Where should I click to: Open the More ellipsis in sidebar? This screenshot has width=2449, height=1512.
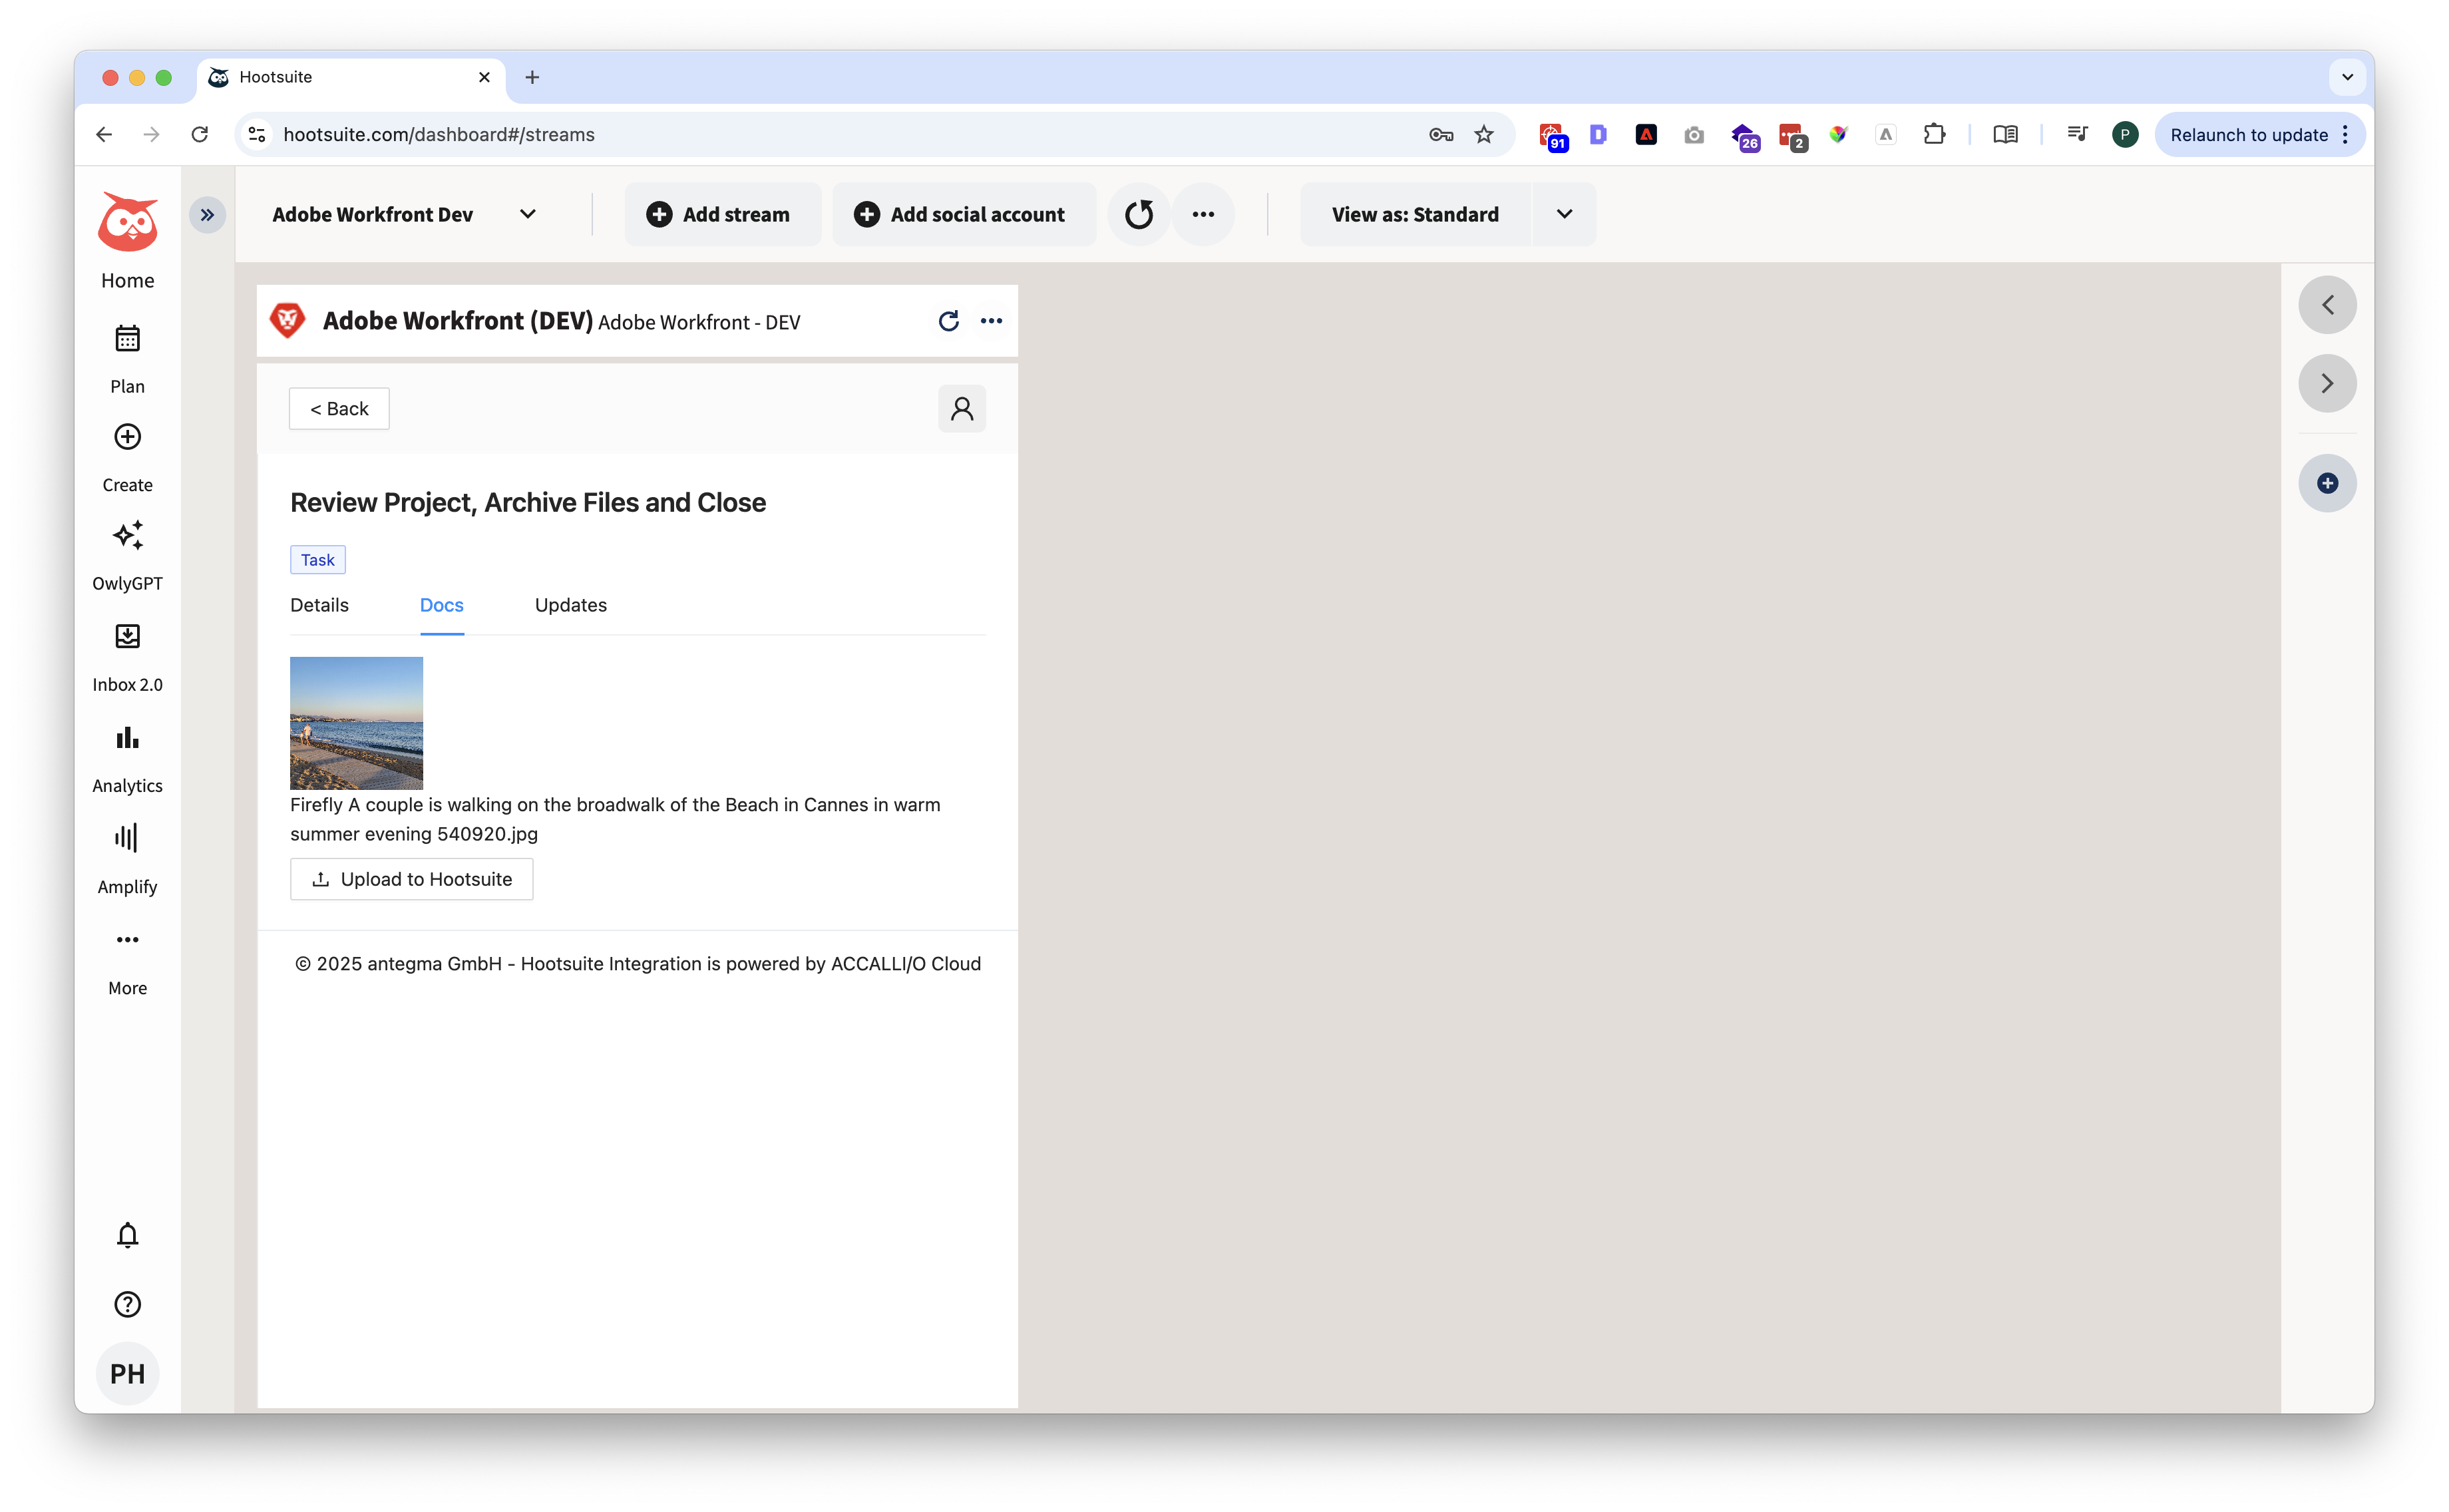click(x=127, y=940)
